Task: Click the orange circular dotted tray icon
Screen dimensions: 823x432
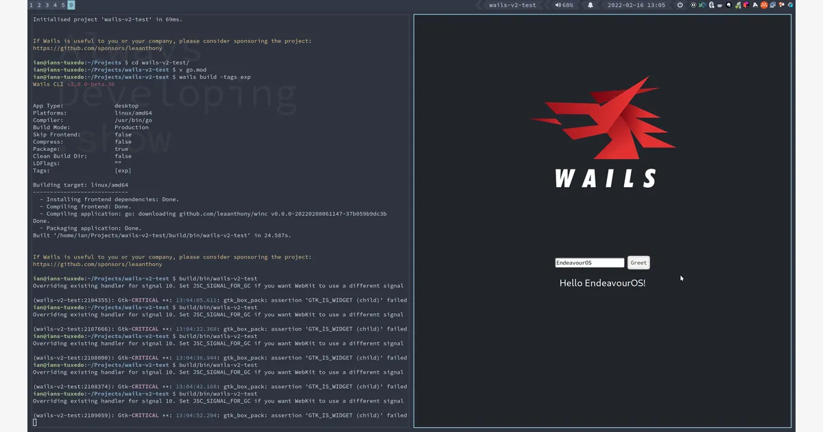Action: click(764, 5)
